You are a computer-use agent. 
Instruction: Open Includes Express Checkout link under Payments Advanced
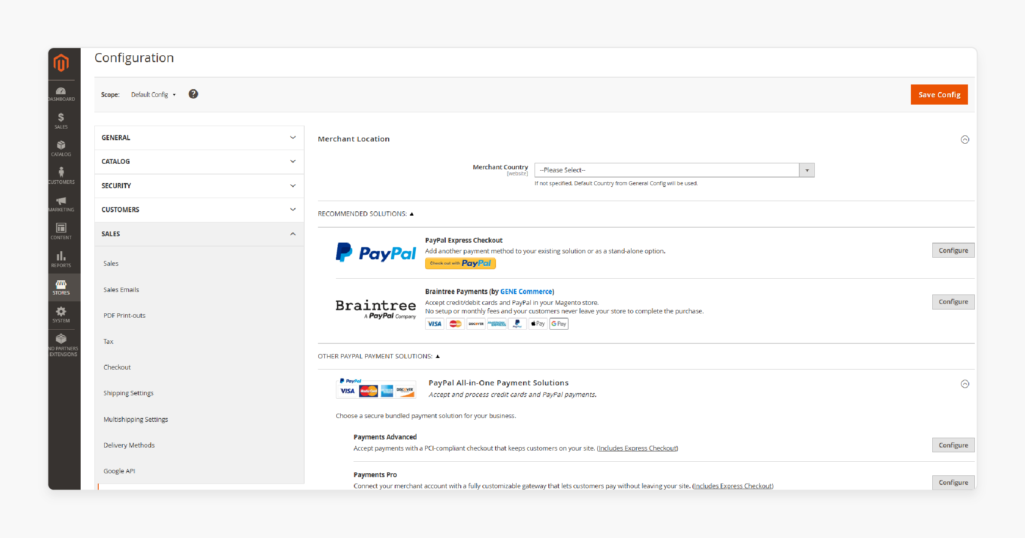click(x=638, y=448)
